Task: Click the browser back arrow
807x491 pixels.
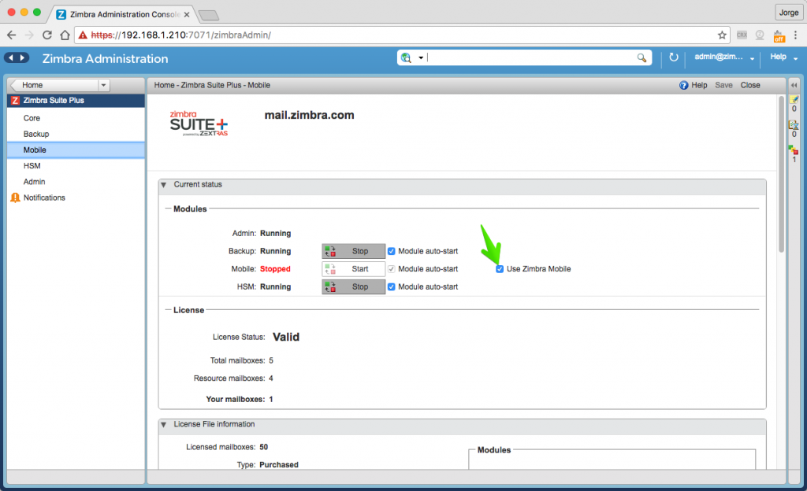Action: (x=11, y=35)
